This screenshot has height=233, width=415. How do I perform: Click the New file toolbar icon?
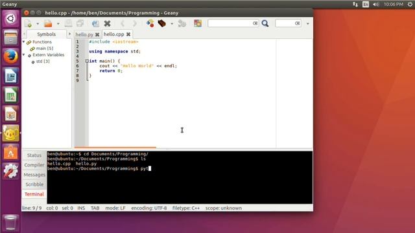coord(29,23)
